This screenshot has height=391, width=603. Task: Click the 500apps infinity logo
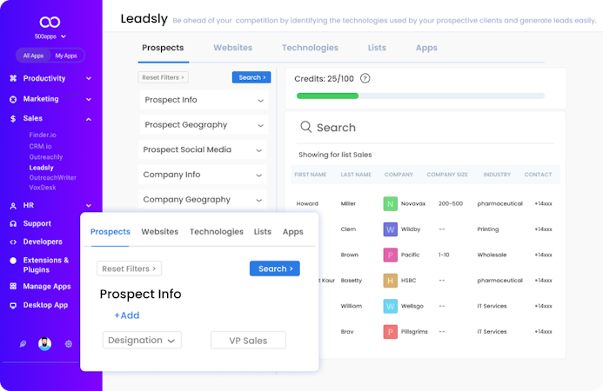pos(50,22)
